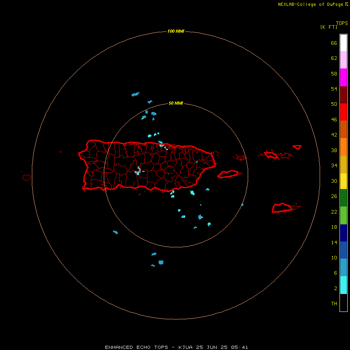Click the light pink legend swatch
Image resolution: width=350 pixels, height=350 pixels.
[x=343, y=59]
